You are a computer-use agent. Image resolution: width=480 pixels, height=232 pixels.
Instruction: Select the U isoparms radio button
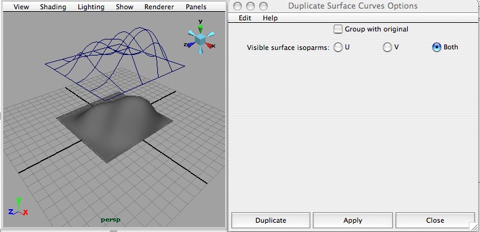(x=338, y=47)
